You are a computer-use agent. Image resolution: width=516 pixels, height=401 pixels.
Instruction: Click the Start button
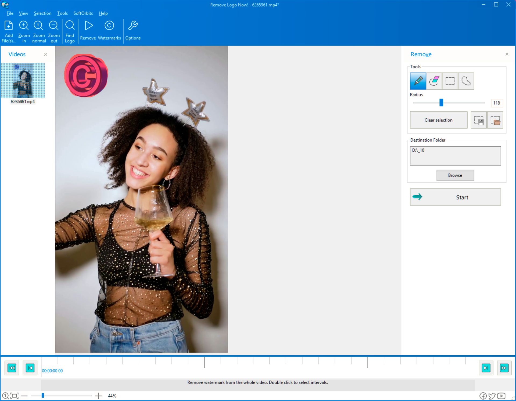(x=455, y=197)
